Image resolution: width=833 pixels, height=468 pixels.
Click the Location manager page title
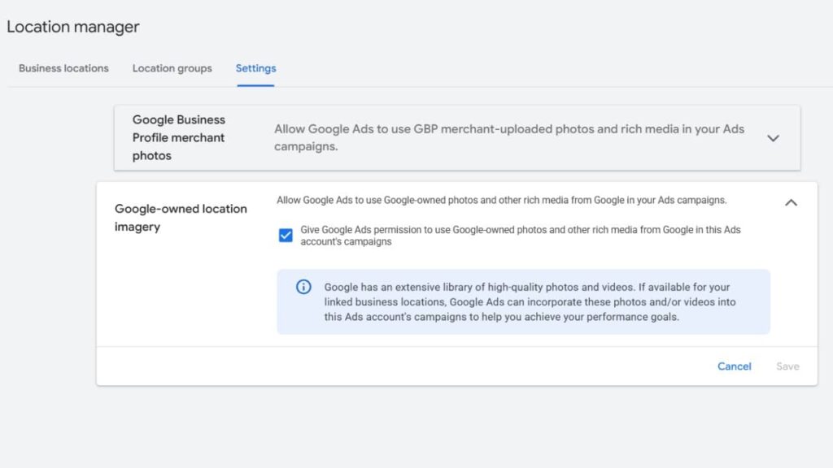point(73,27)
